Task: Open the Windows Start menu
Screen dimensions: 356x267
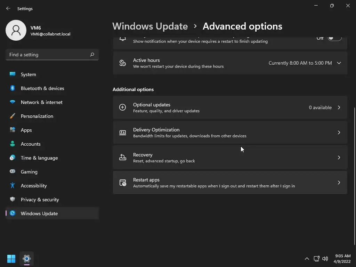Action: coord(11,259)
